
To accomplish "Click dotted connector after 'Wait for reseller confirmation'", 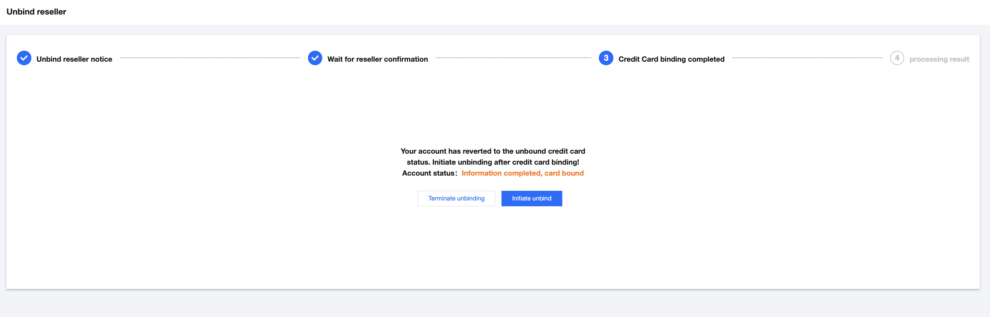I will [513, 58].
